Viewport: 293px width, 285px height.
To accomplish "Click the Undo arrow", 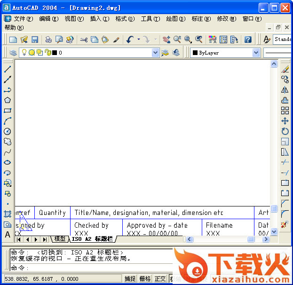I will (x=130, y=40).
